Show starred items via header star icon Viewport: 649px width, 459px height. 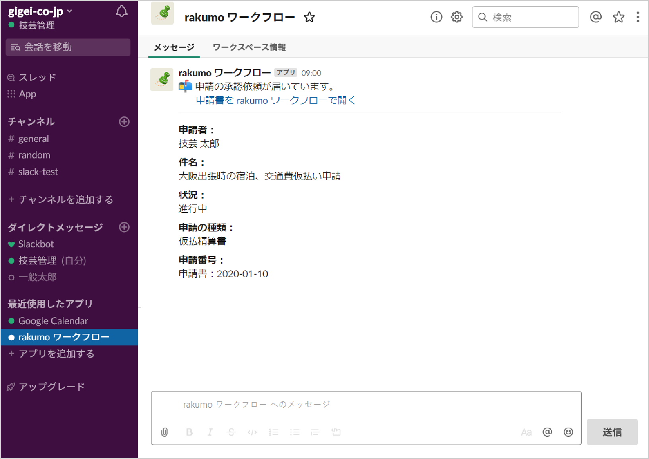(x=618, y=17)
